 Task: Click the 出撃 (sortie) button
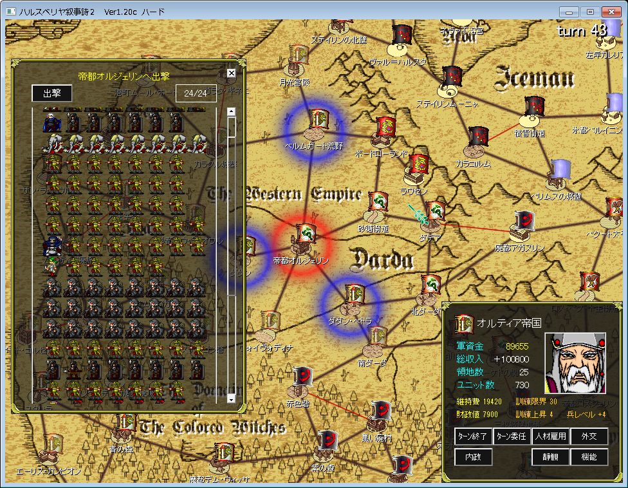51,93
